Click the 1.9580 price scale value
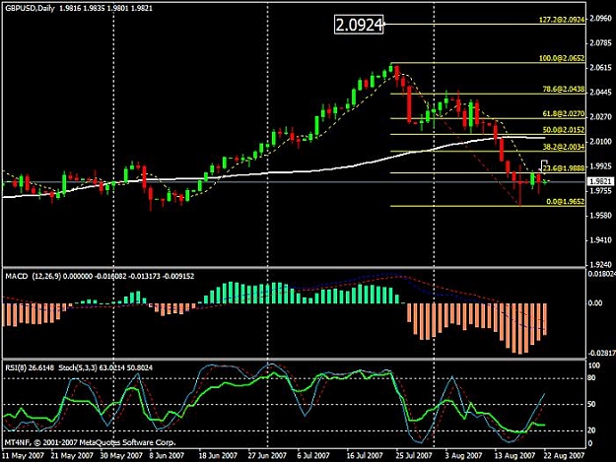 tap(601, 216)
